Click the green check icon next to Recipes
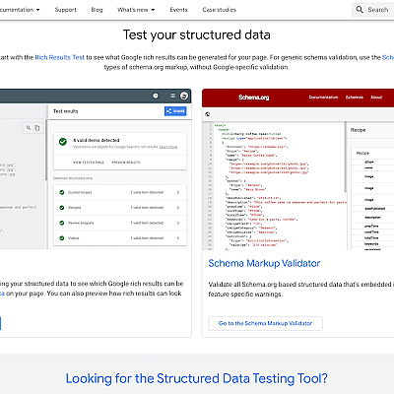The width and height of the screenshot is (394, 394). pyautogui.click(x=62, y=208)
